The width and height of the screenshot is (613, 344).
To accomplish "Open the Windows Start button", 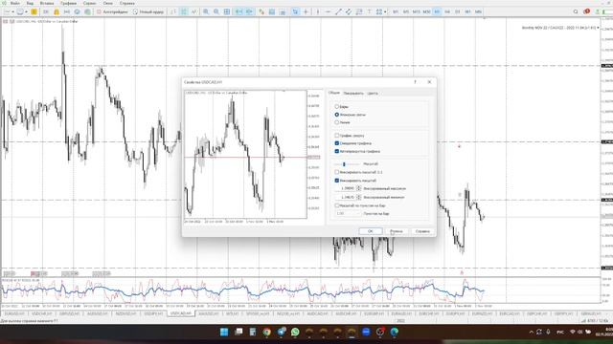I will [224, 332].
